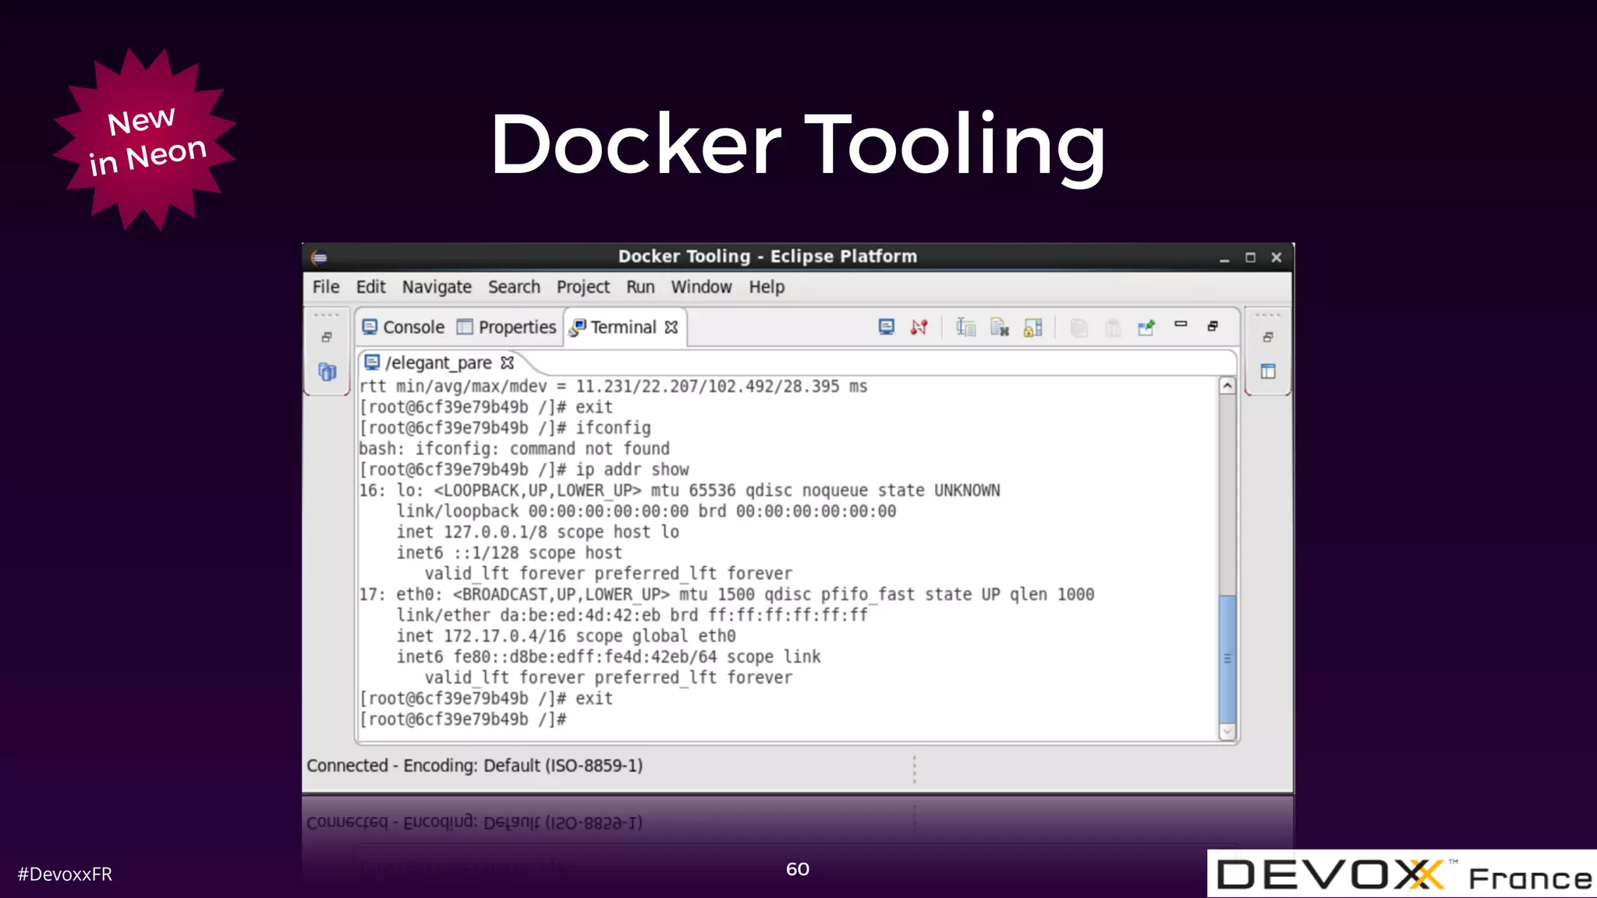This screenshot has height=898, width=1597.
Task: Click the '16: lo:' loopback line
Action: pyautogui.click(x=679, y=491)
